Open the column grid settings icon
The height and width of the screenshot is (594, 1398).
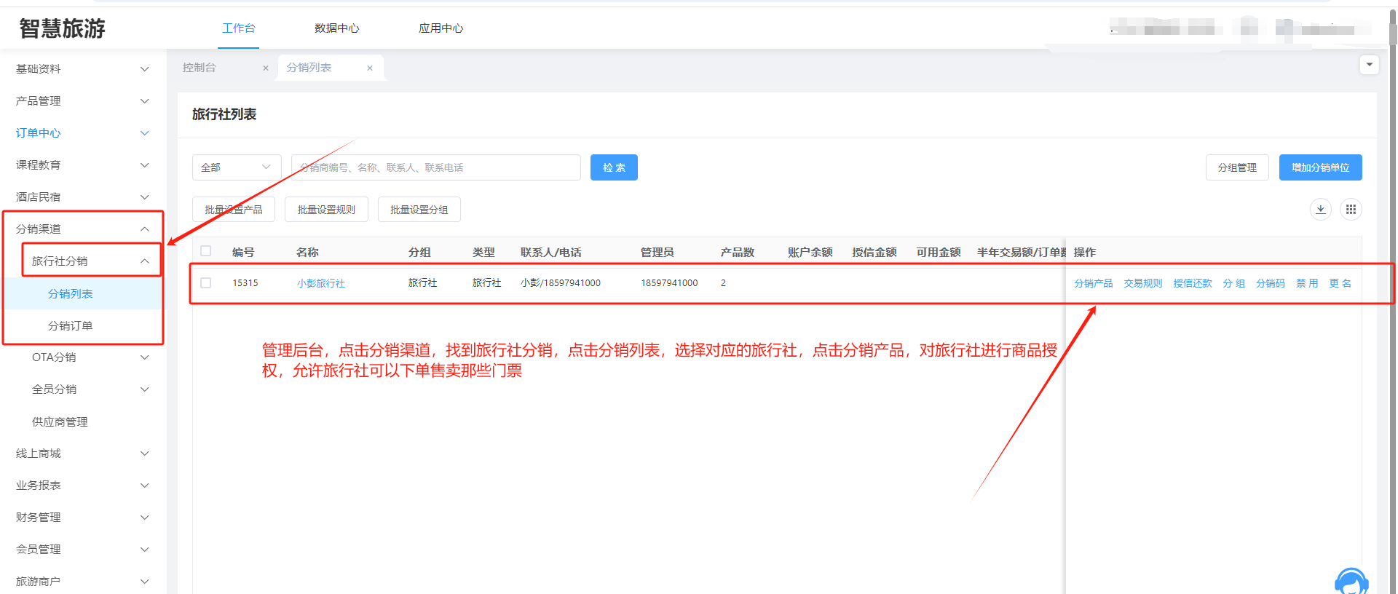point(1351,210)
